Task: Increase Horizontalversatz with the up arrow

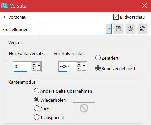Action: (34, 64)
